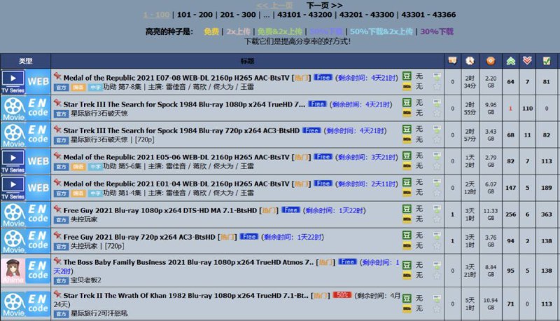Go to page range 101 - 200
This screenshot has height=321, width=560.
point(195,14)
